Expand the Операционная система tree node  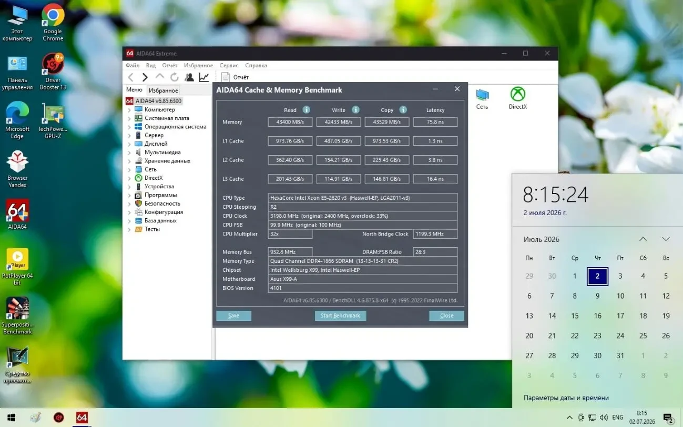pyautogui.click(x=129, y=127)
